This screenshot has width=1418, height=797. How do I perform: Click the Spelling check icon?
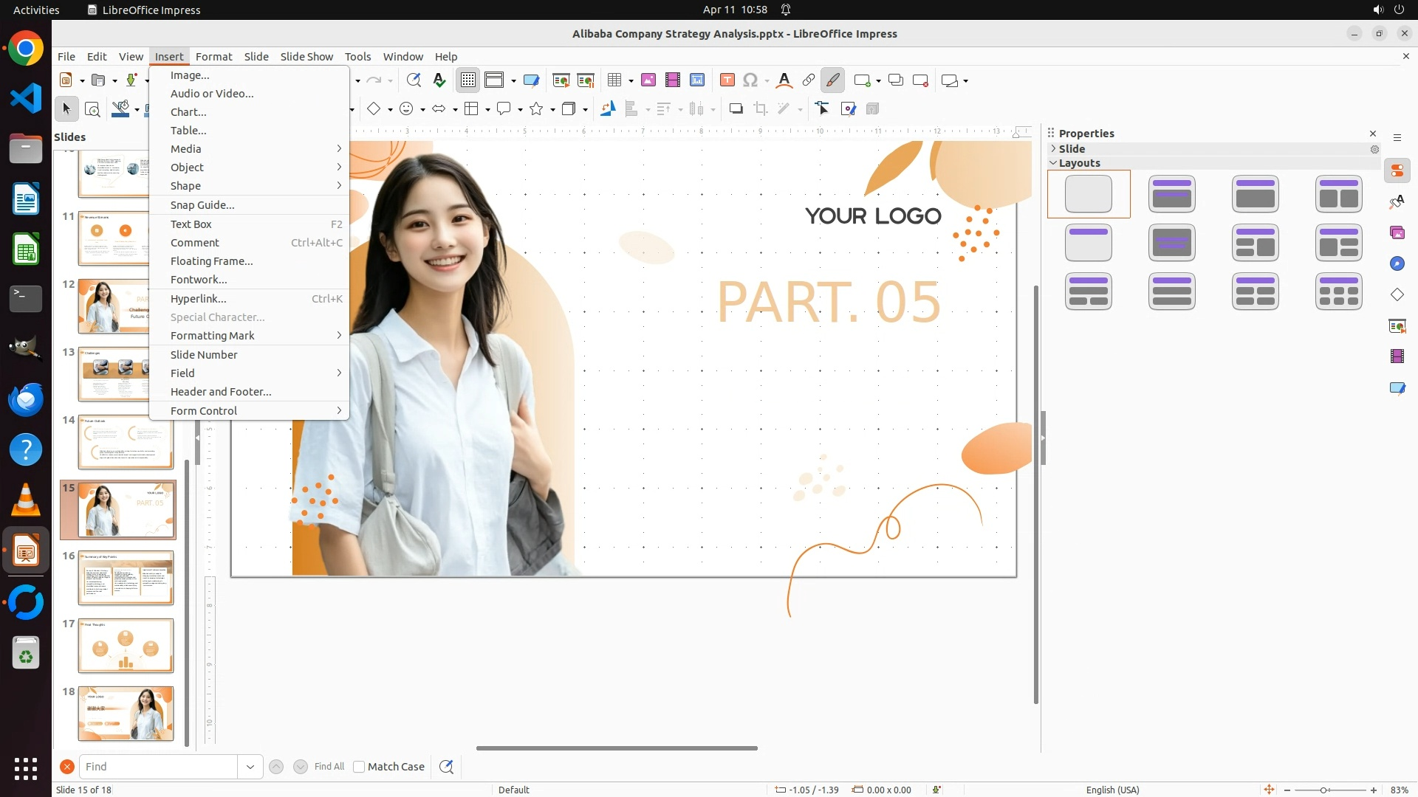tap(439, 80)
